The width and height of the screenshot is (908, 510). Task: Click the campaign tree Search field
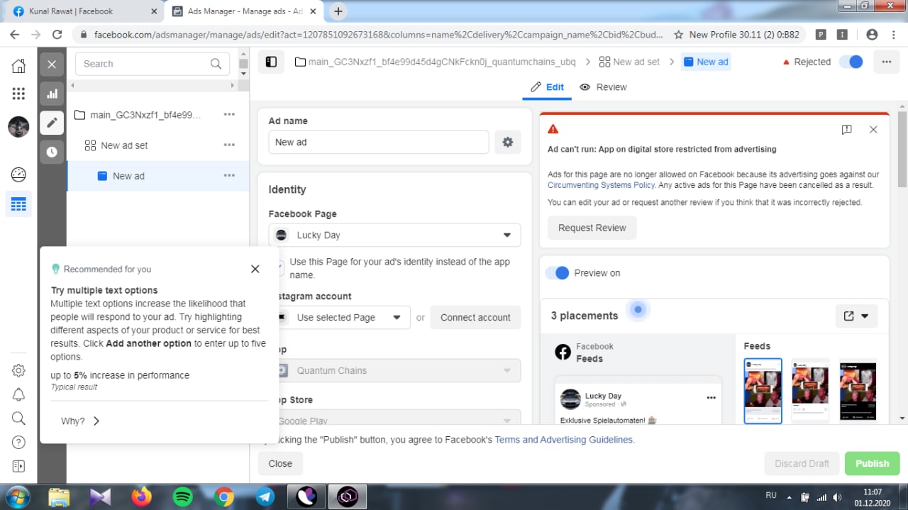point(152,64)
